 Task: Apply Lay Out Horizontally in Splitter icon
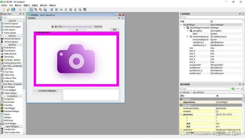click(61, 9)
